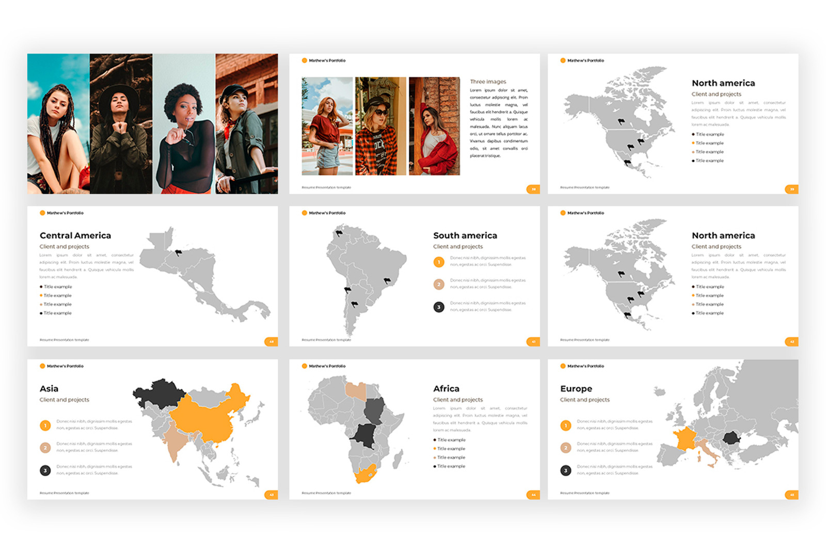The width and height of the screenshot is (826, 550).
Task: Select the flag pin on the Mexico map area
Action: 627,162
